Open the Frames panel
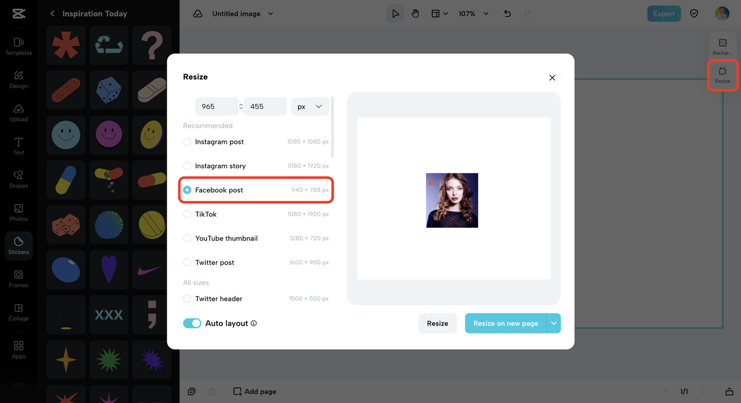 [19, 279]
